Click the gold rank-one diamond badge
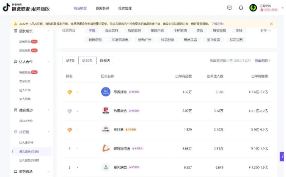The image size is (286, 177). tap(69, 92)
